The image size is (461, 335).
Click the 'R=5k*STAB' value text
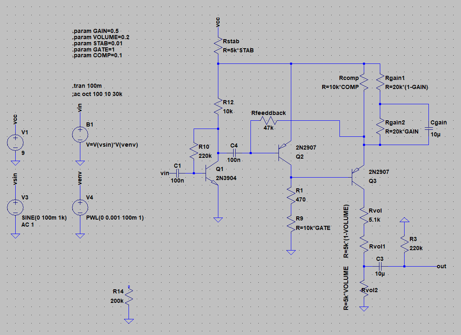239,50
